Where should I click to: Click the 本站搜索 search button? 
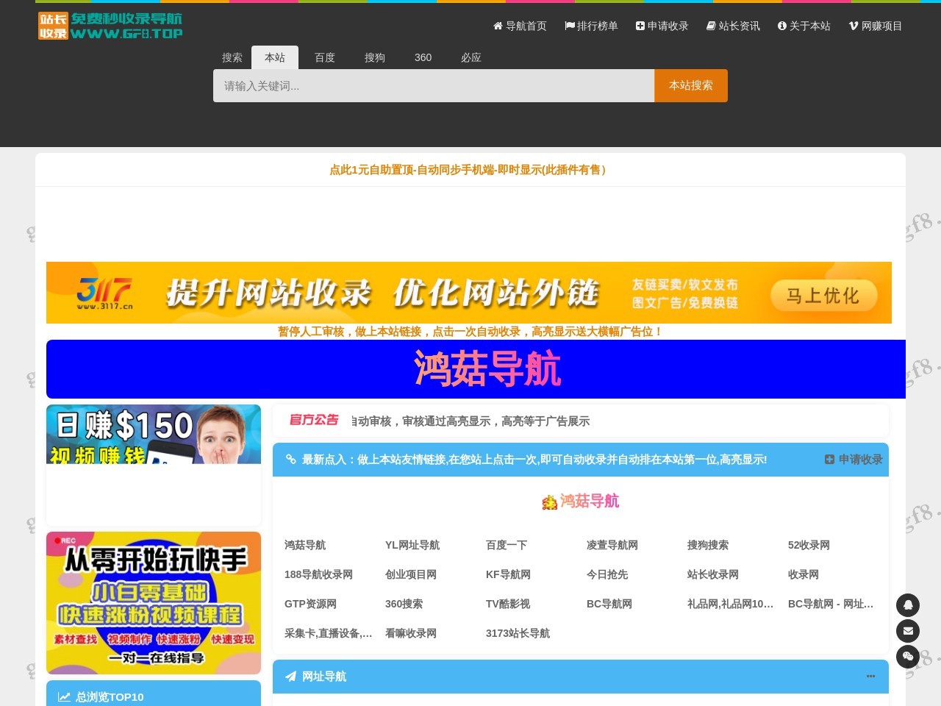690,85
